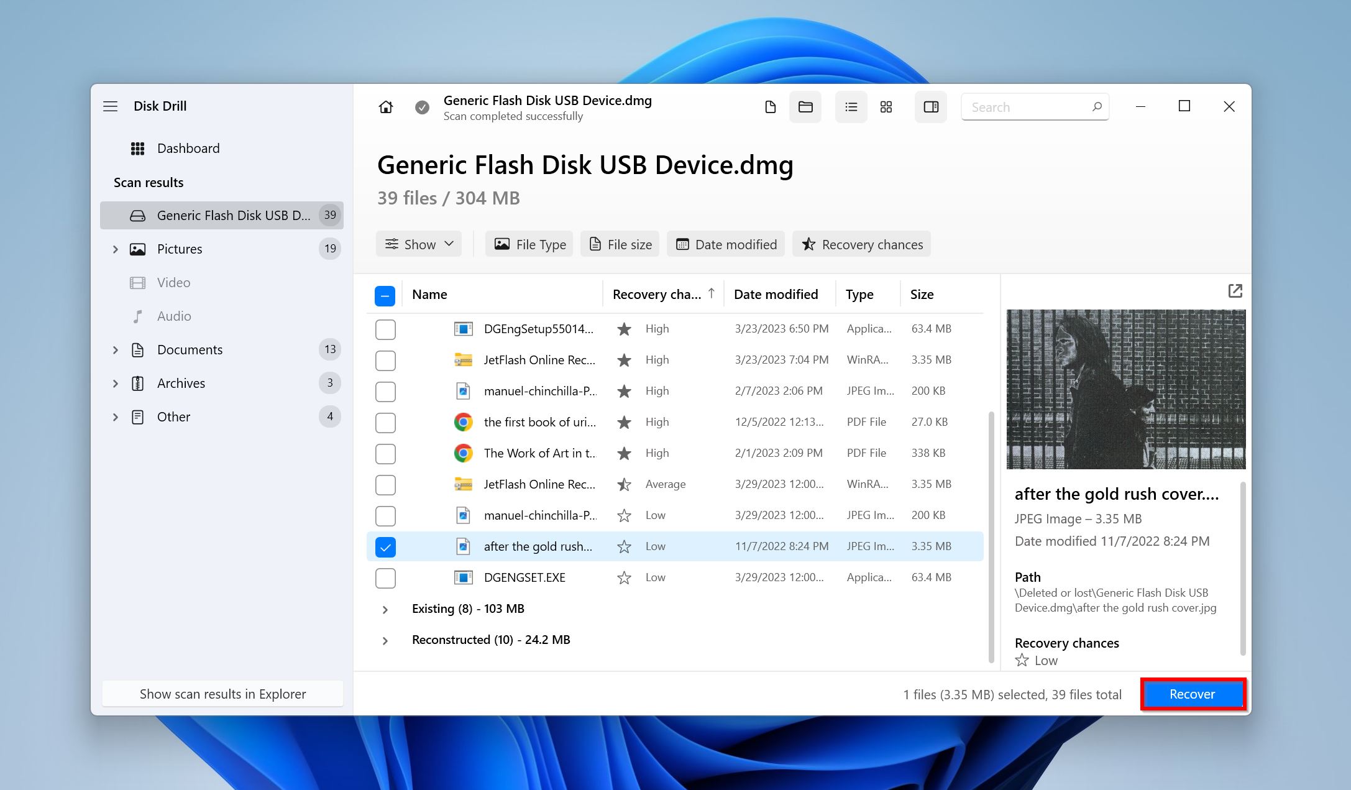Screen dimensions: 1351x790
Task: Expand the Pictures category in sidebar
Action: pos(113,248)
